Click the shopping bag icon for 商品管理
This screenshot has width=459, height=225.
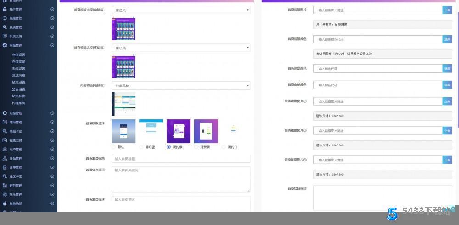tap(5, 122)
